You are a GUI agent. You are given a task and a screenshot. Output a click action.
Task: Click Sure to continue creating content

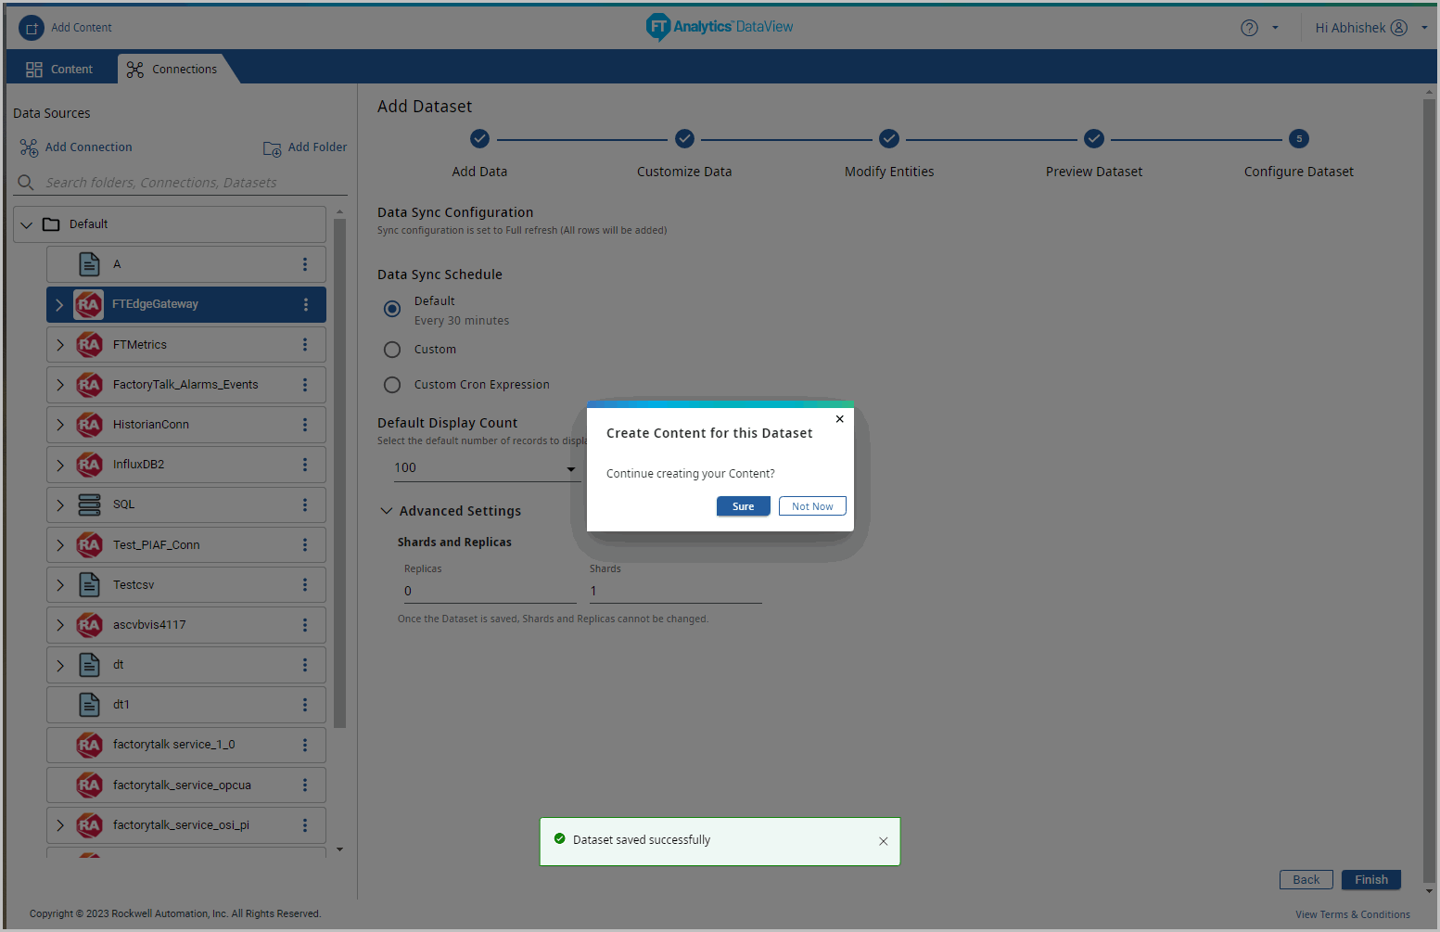[743, 506]
